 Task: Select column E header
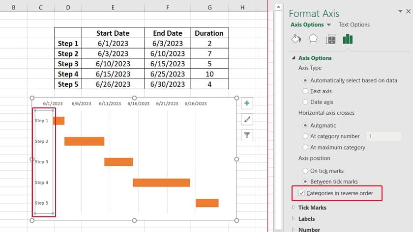coord(113,8)
